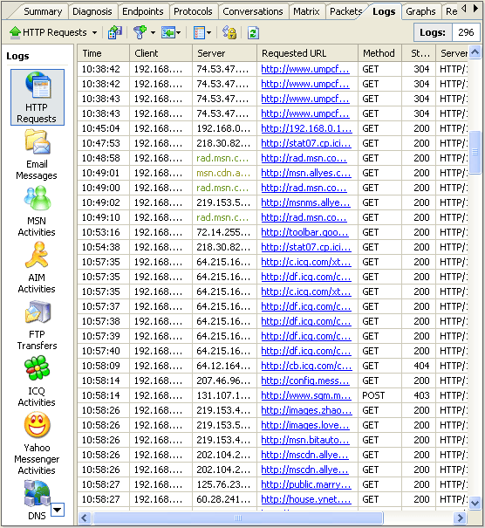This screenshot has width=485, height=528.
Task: Select the 72.14.255... server cell
Action: coord(223,232)
